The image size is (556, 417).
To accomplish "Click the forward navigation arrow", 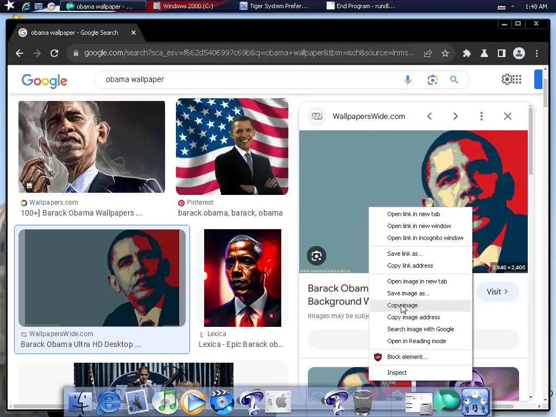I will point(37,53).
